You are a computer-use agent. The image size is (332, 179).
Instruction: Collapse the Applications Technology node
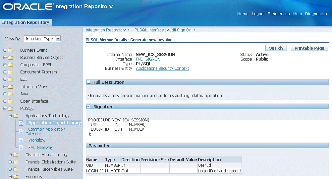click(10, 115)
